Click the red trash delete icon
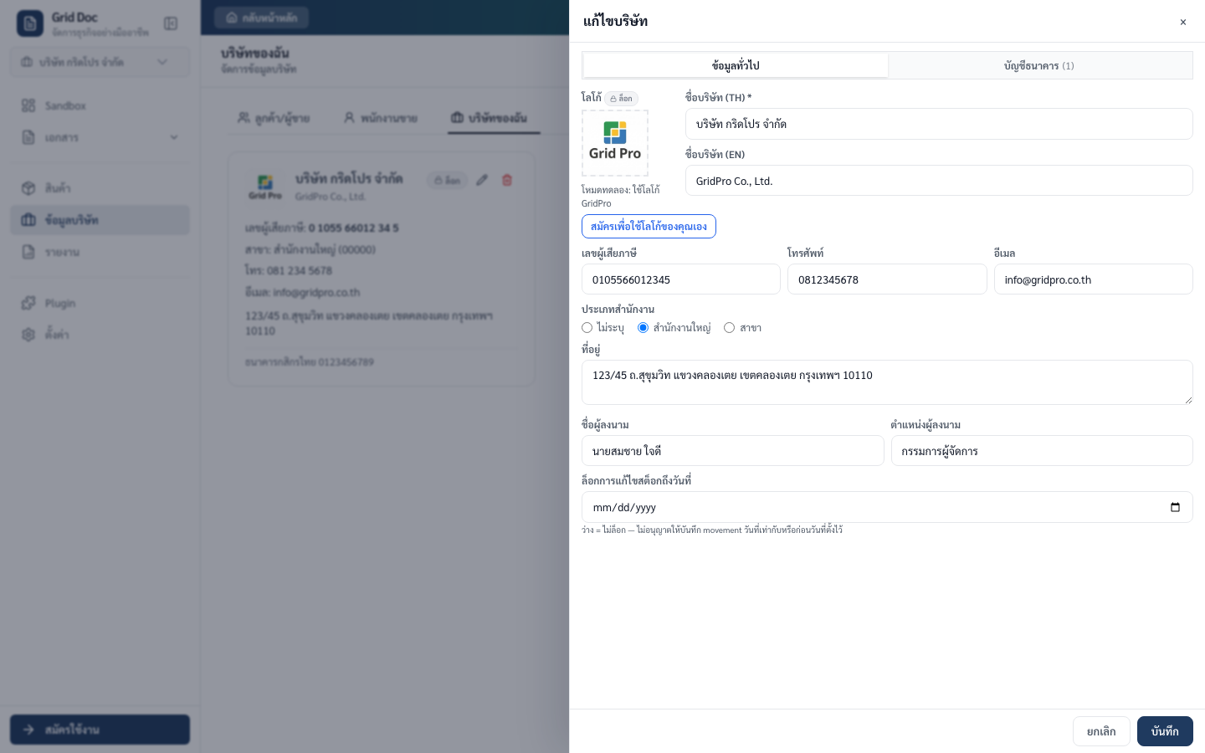Screen dimensions: 1205x753 [507, 180]
